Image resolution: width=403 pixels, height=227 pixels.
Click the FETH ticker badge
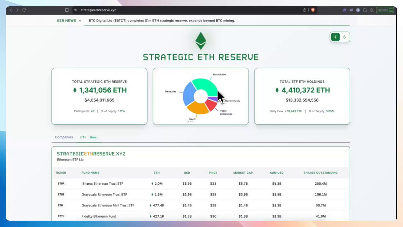coord(61,216)
